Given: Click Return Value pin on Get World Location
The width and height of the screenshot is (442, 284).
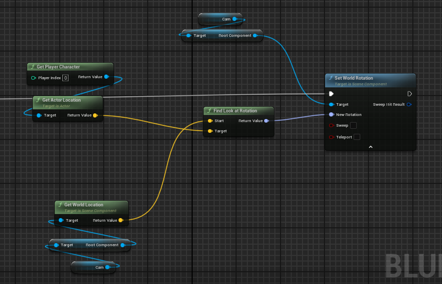Looking at the screenshot, I should 121,220.
